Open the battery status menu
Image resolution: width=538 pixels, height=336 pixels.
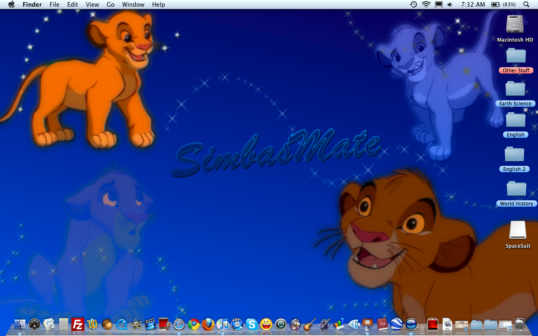point(503,5)
